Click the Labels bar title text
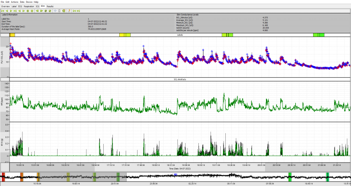Screen dimensions: 351x186 coord(180,35)
